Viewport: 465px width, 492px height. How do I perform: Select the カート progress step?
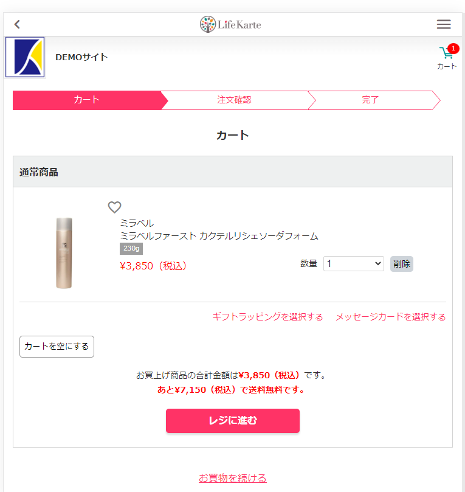[87, 100]
